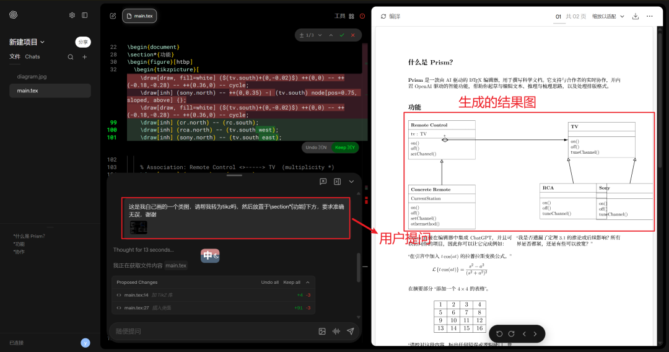The image size is (669, 352).
Task: Open more options ellipsis in preview
Action: 649,16
